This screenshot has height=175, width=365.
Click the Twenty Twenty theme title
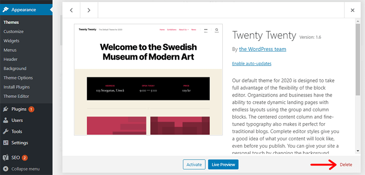(264, 36)
